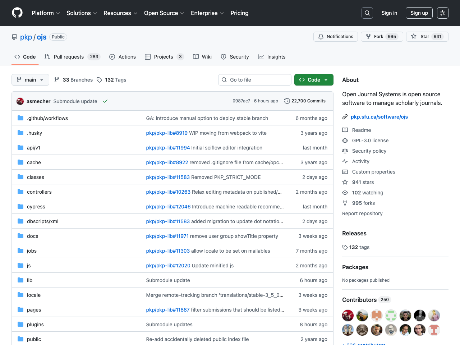Click the GitHub logo in the header

tap(17, 13)
